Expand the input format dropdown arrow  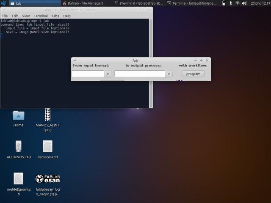108,74
